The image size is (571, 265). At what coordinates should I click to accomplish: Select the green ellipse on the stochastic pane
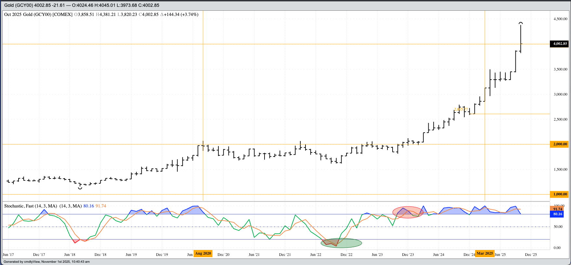click(x=341, y=243)
